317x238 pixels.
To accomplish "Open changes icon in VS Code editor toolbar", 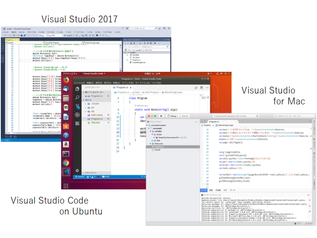I will 196,88.
